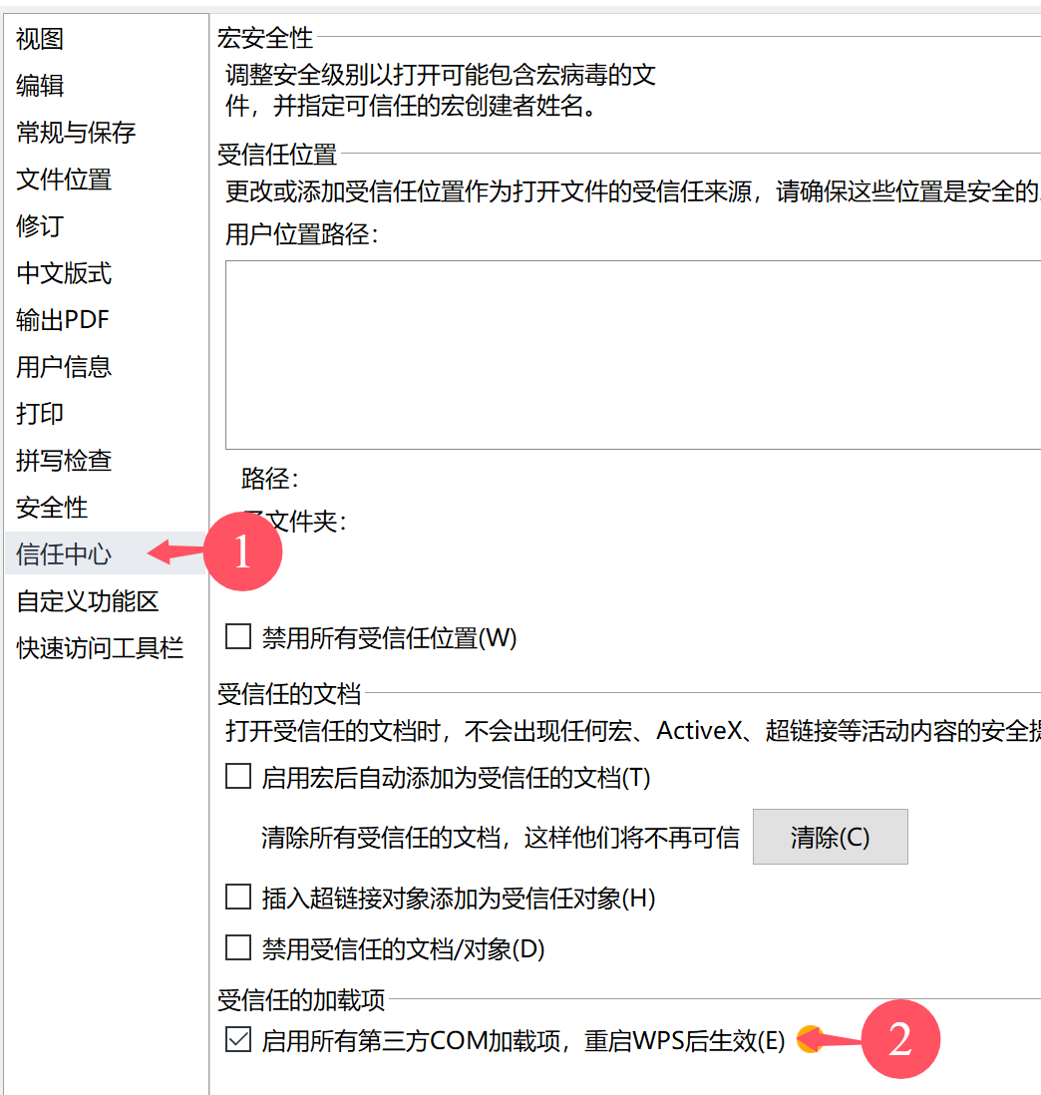1041x1095 pixels.
Task: Open the 输出PDF settings page
Action: [x=62, y=320]
